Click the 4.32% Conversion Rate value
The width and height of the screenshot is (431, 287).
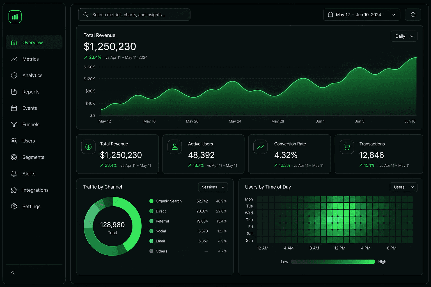pyautogui.click(x=286, y=155)
